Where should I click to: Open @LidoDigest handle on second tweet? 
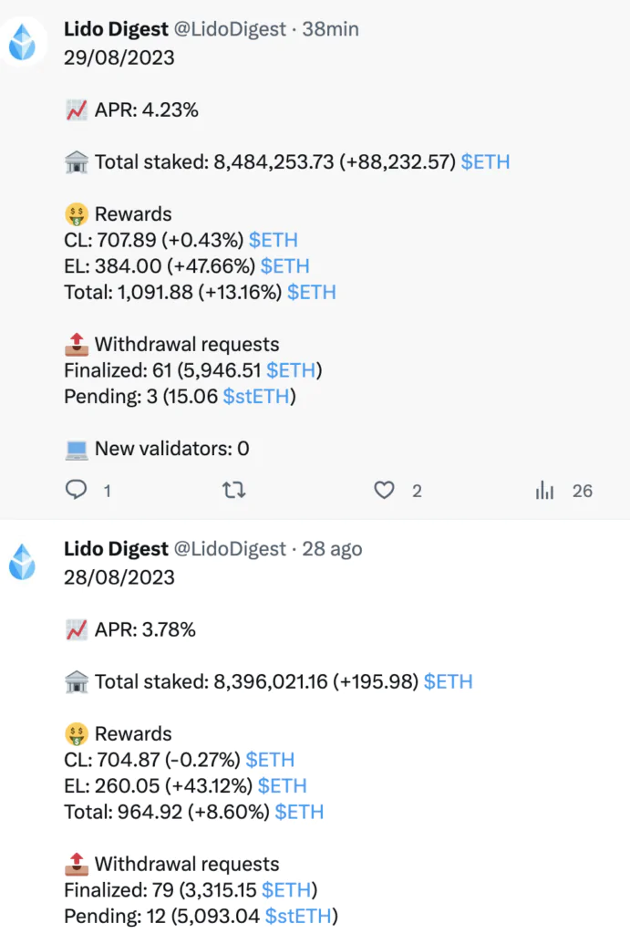click(230, 548)
